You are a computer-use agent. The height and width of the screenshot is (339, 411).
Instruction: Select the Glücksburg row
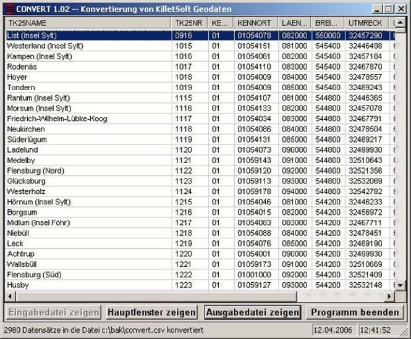(x=200, y=181)
